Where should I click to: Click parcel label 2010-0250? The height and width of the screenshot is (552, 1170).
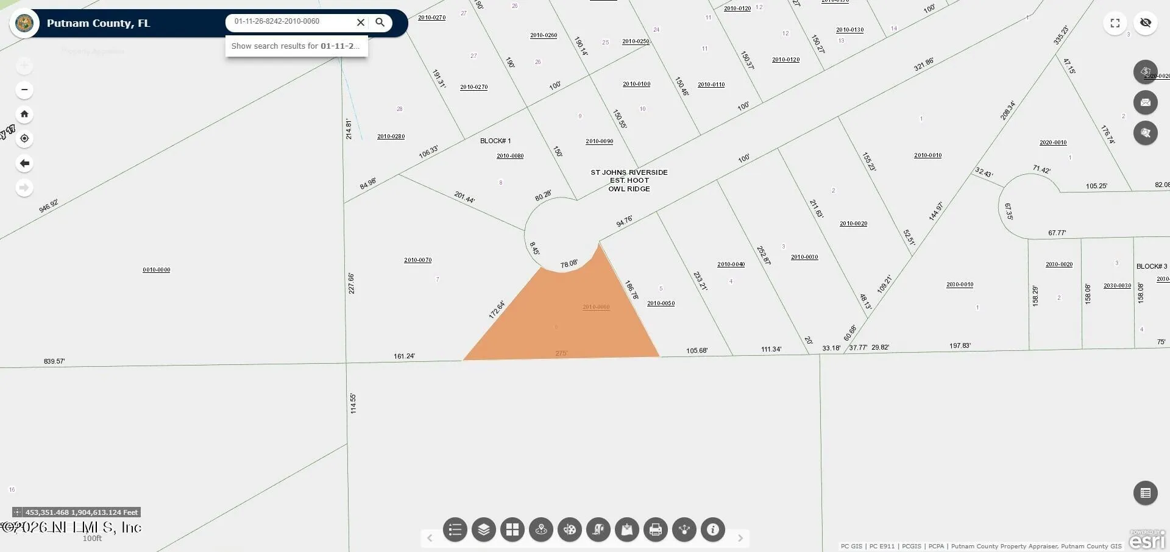[x=636, y=41]
